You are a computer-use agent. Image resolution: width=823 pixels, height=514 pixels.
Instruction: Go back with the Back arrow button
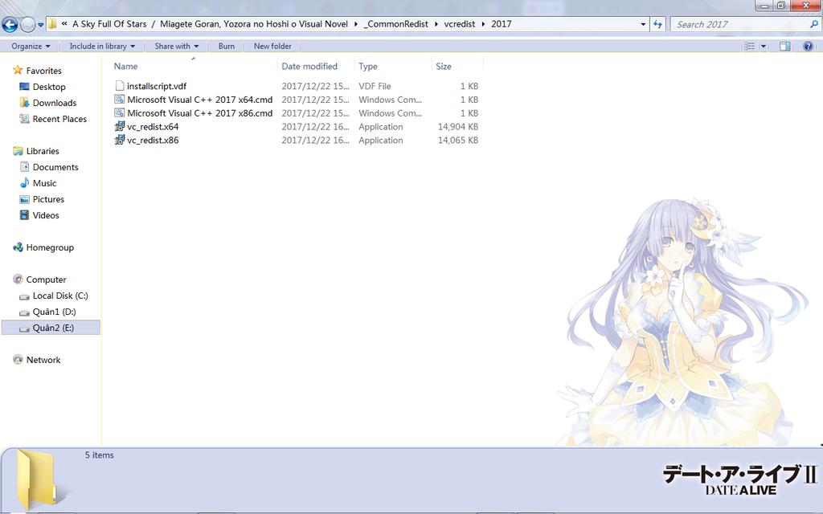[x=10, y=24]
